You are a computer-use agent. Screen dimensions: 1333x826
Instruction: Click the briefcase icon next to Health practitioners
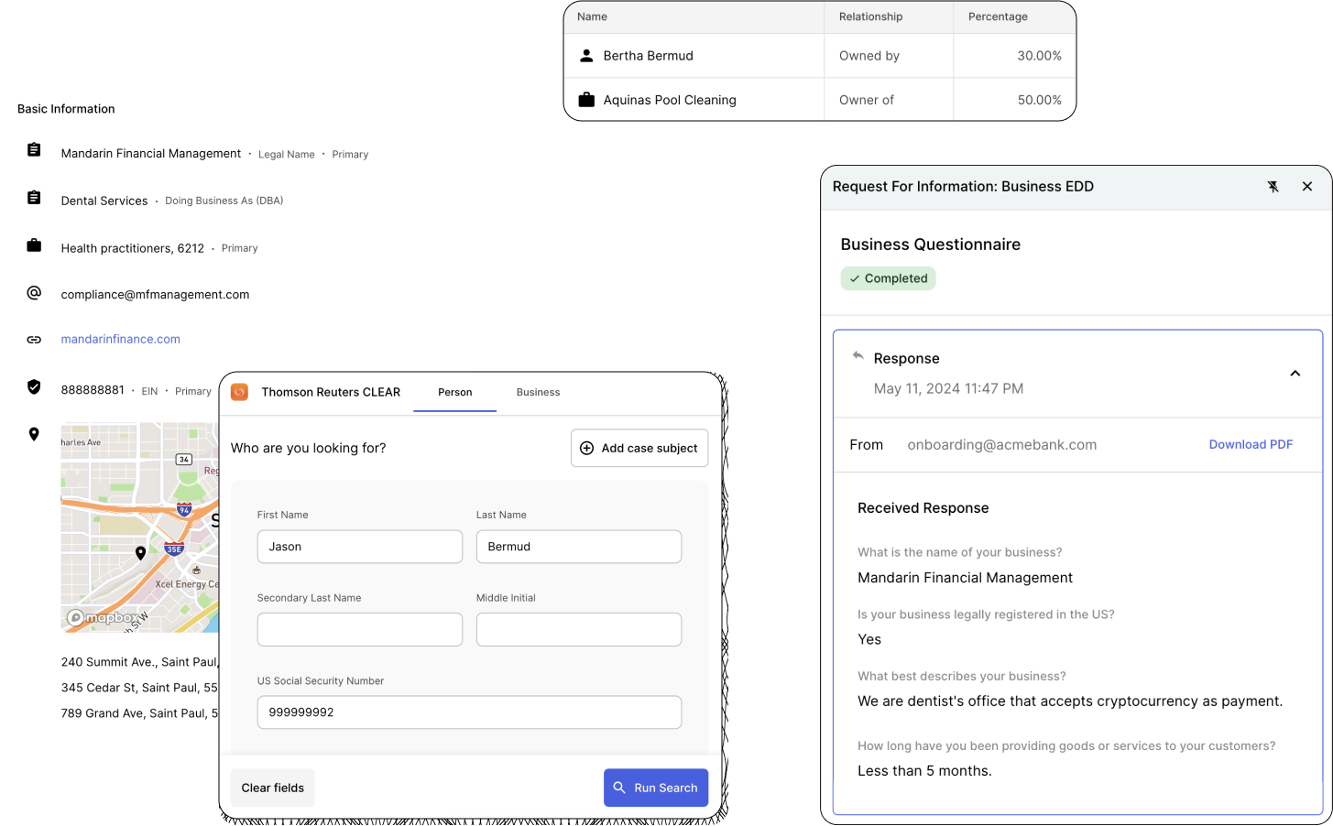[x=34, y=245]
